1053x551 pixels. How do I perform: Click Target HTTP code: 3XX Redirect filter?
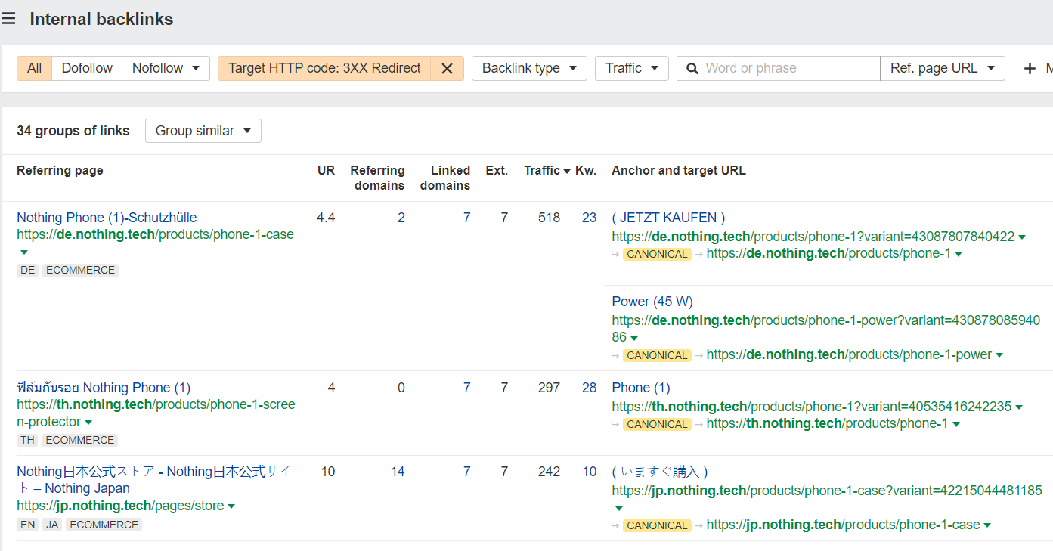point(324,68)
